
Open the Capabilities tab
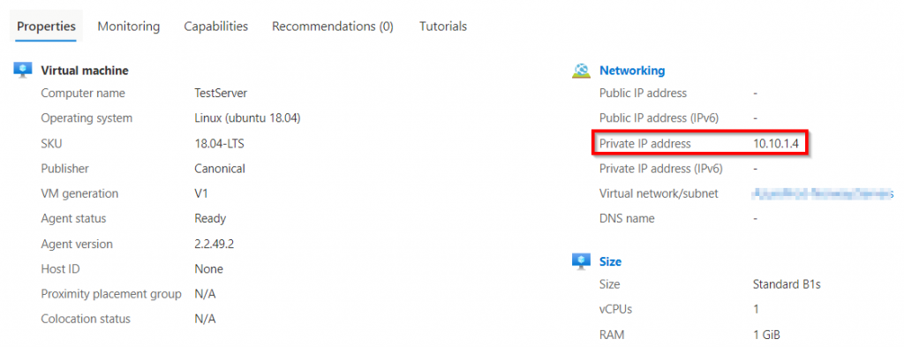pyautogui.click(x=216, y=26)
